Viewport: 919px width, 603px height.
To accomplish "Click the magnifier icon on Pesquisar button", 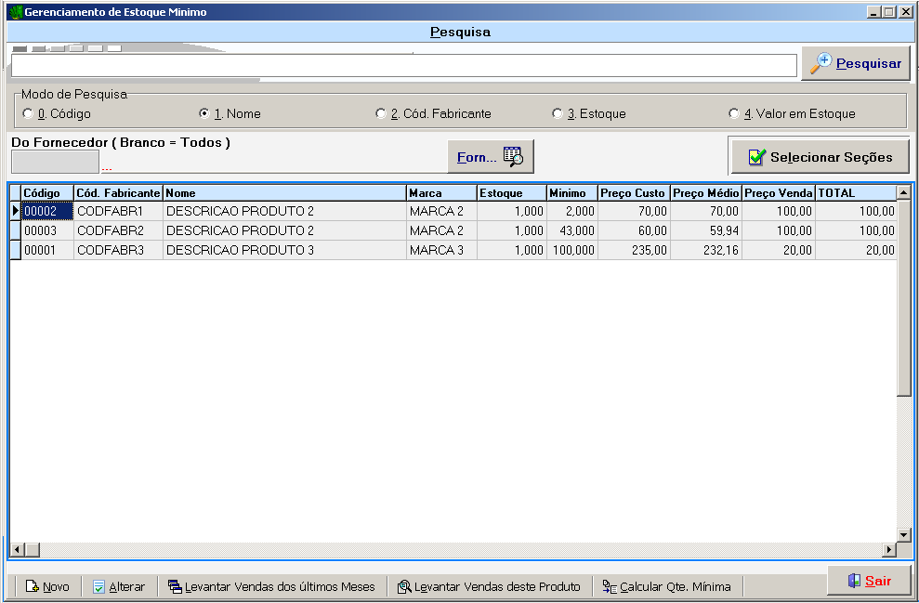I will 821,63.
